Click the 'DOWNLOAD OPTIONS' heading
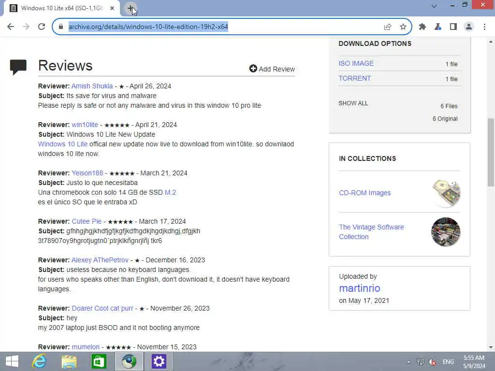Image resolution: width=495 pixels, height=371 pixels. [375, 43]
